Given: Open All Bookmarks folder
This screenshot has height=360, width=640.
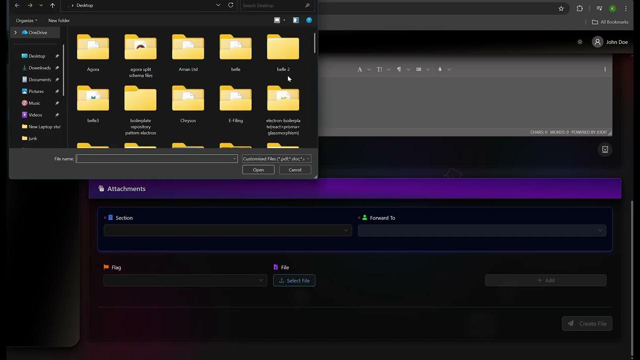Looking at the screenshot, I should [x=610, y=22].
